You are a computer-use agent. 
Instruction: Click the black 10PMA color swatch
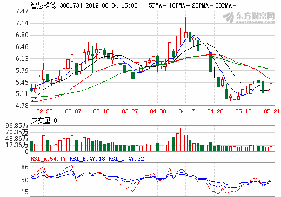tap(188, 6)
